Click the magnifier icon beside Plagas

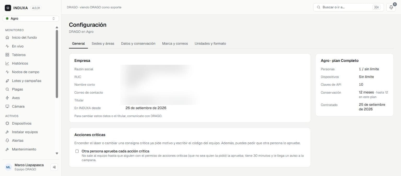7,89
